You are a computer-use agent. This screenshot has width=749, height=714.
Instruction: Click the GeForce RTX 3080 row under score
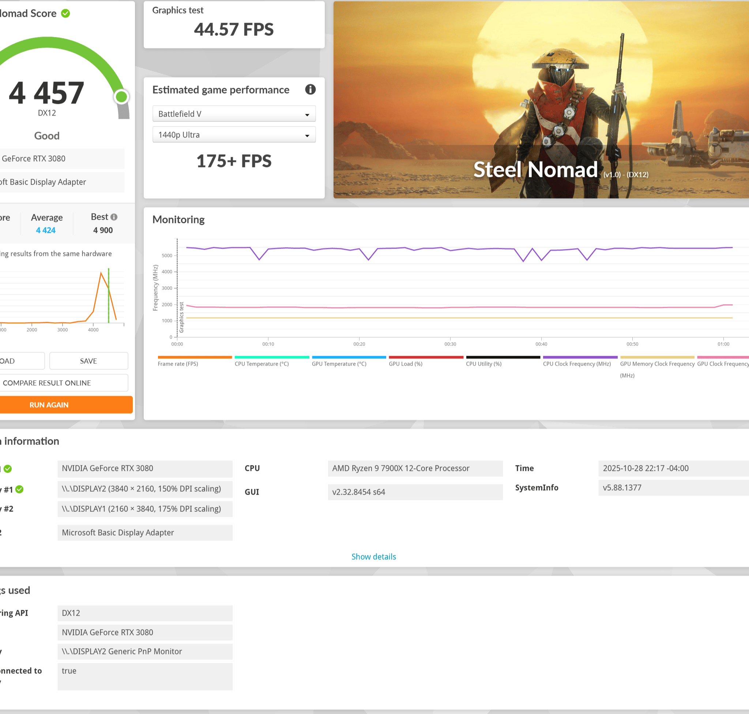62,159
